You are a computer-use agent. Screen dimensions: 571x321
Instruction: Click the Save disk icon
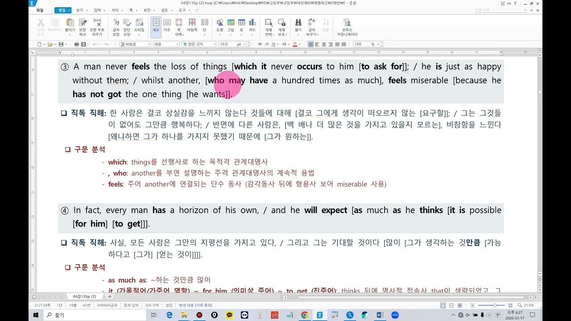(x=61, y=44)
